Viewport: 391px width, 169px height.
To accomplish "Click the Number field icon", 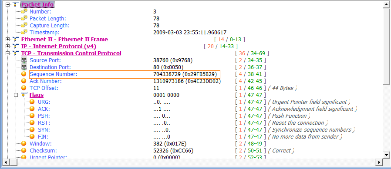I will pos(24,11).
